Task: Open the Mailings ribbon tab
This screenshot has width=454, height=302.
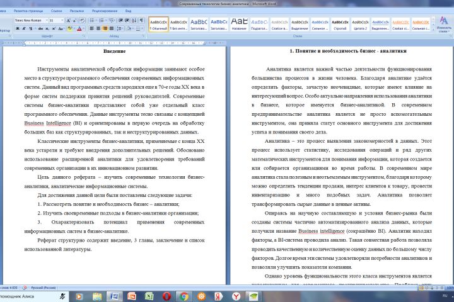Action: pos(77,11)
